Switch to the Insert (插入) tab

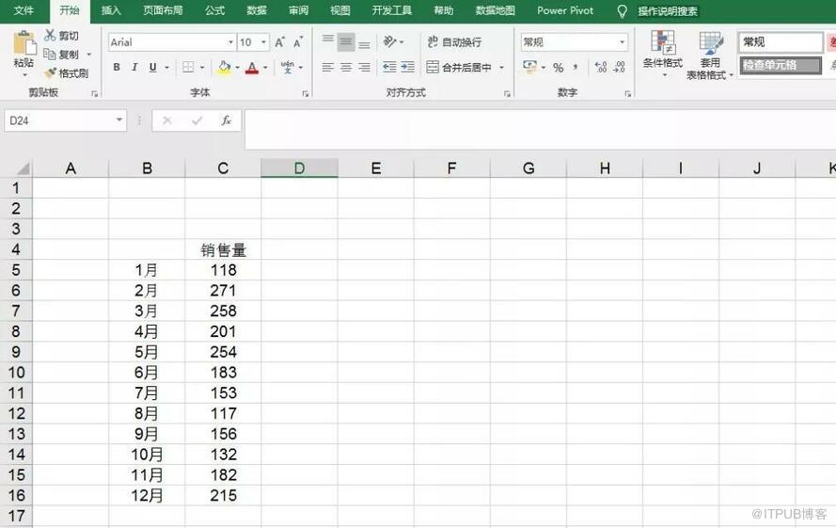point(111,10)
